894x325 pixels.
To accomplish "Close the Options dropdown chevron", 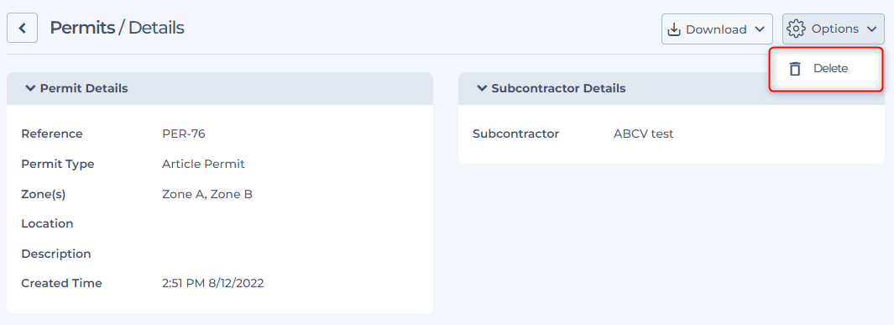I will click(870, 29).
